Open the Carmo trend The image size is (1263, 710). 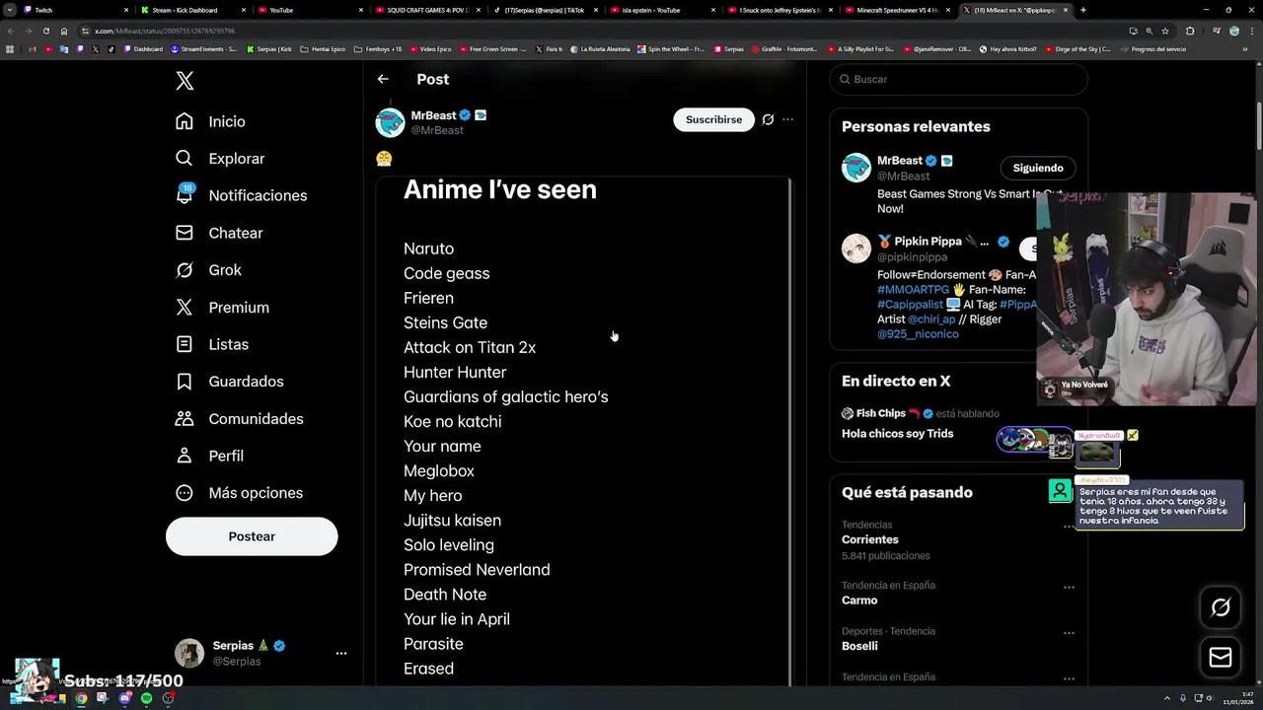[x=859, y=601]
